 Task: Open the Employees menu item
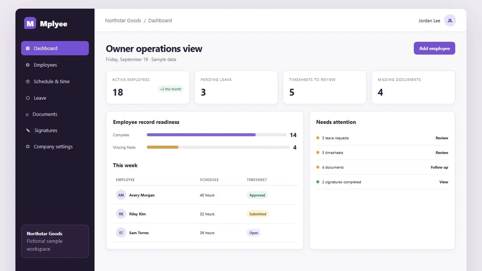(55, 65)
